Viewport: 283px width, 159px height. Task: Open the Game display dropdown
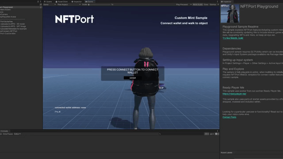(x=49, y=4)
